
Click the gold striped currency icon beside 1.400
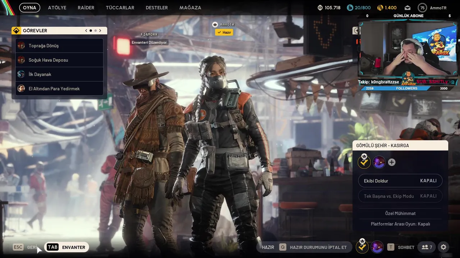tap(380, 8)
